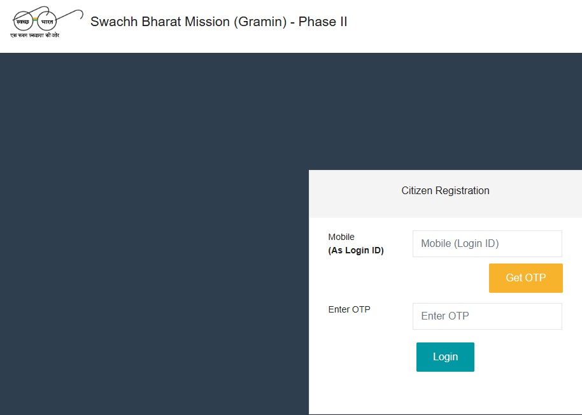Click the Mobile field label
Screen dimensions: 582x415
click(341, 237)
